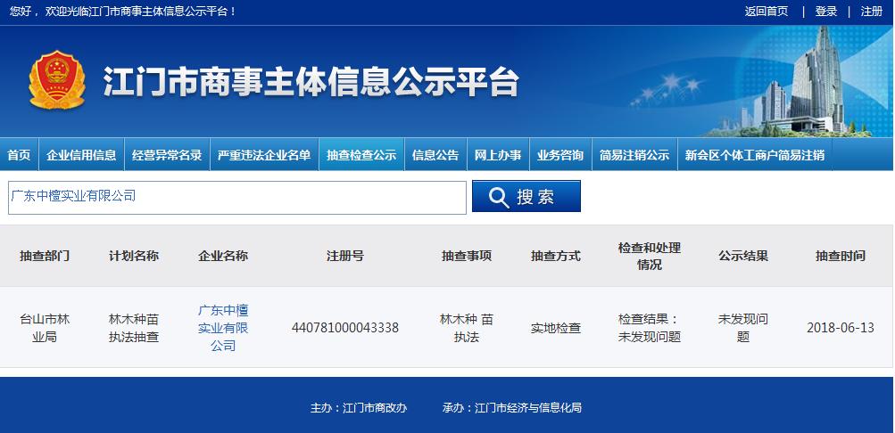Open the 注册 registration link
895x433 pixels.
click(872, 12)
